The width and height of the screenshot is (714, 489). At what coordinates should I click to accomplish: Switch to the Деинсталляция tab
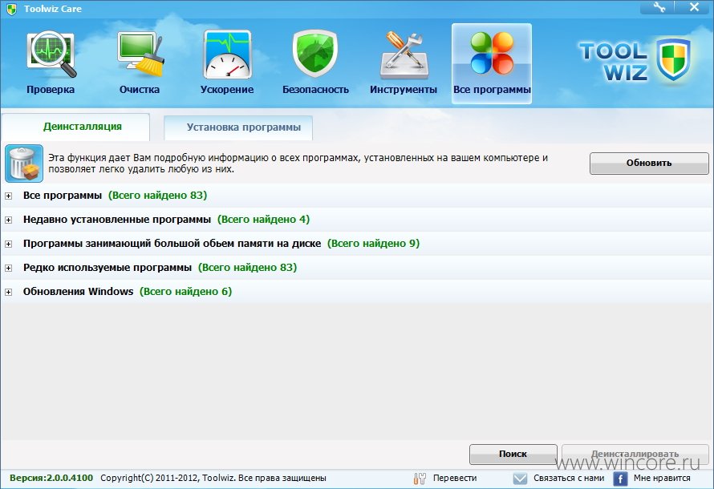[75, 127]
